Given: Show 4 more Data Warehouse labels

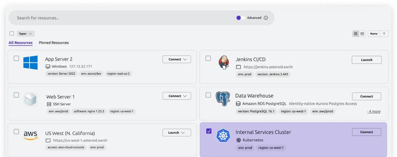Looking at the screenshot, I should click(374, 111).
